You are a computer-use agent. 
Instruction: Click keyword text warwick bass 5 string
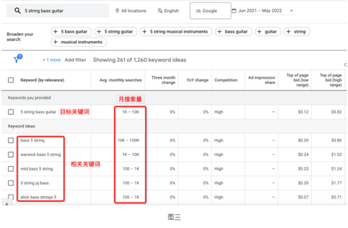point(40,154)
